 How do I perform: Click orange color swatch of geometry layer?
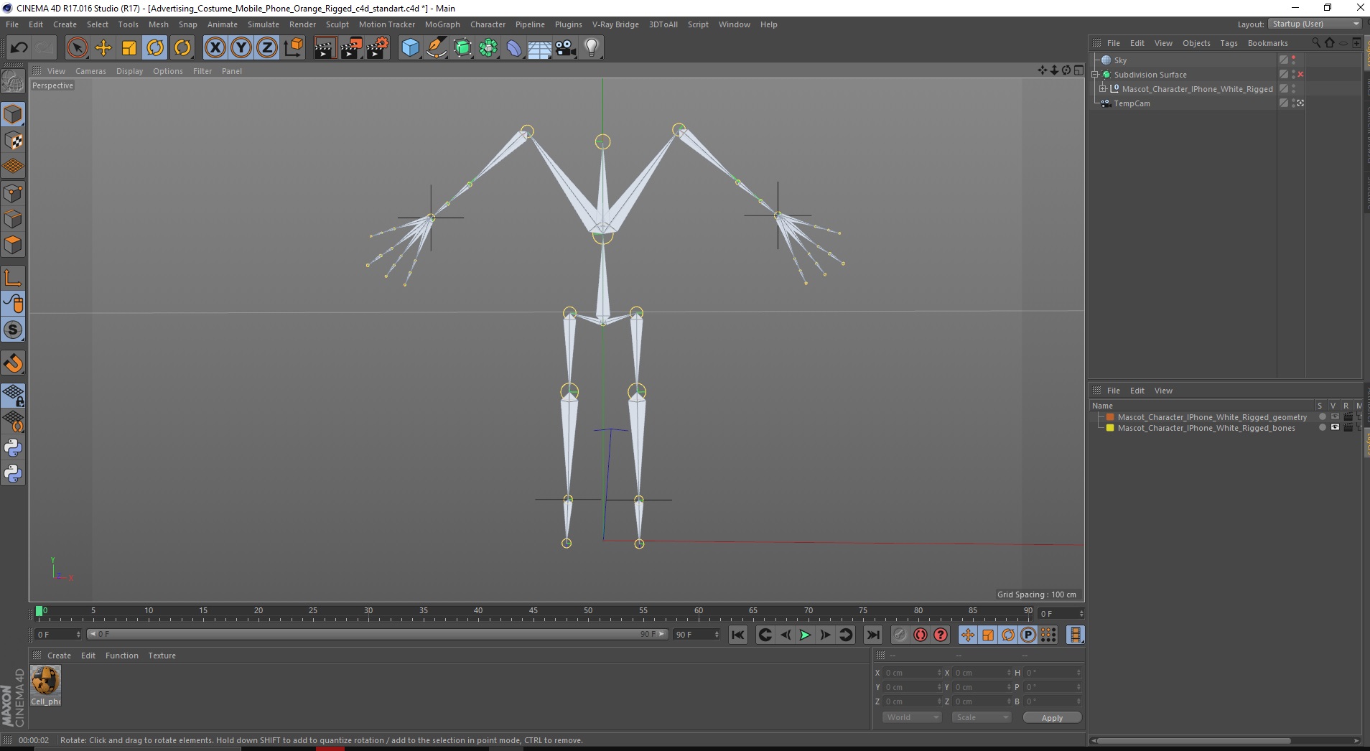click(1110, 417)
